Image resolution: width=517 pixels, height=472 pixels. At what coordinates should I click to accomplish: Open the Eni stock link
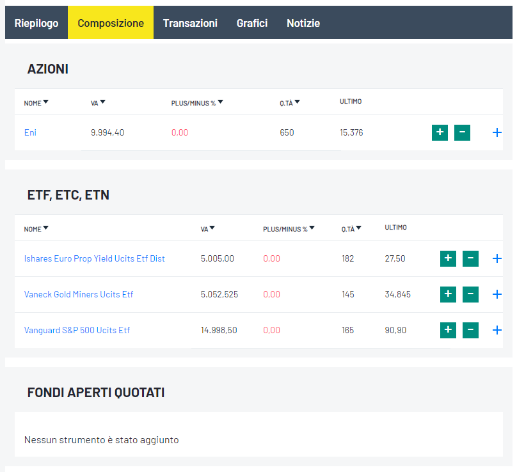(30, 132)
